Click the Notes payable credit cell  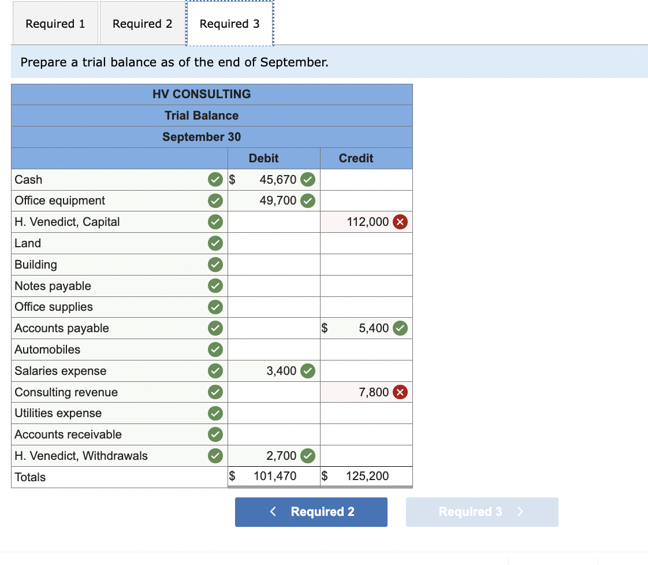pyautogui.click(x=366, y=286)
